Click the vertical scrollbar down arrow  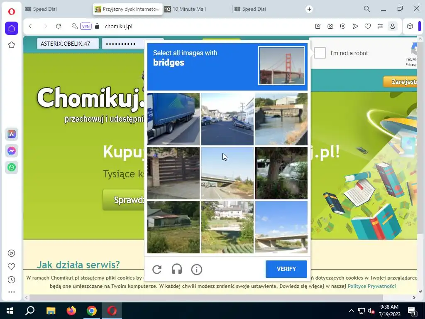420,291
